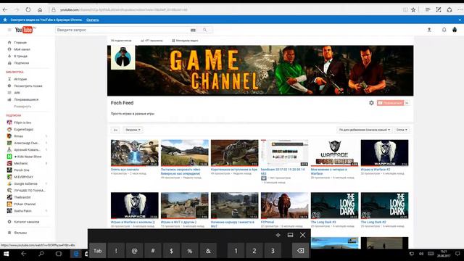Screen dimensions: 464x261
Task: Follow the download link in blue banner
Action: tap(92, 20)
